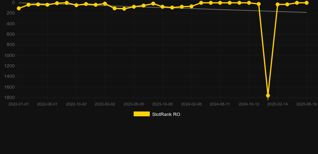Click the data point just before the deep dip

pos(258,4)
